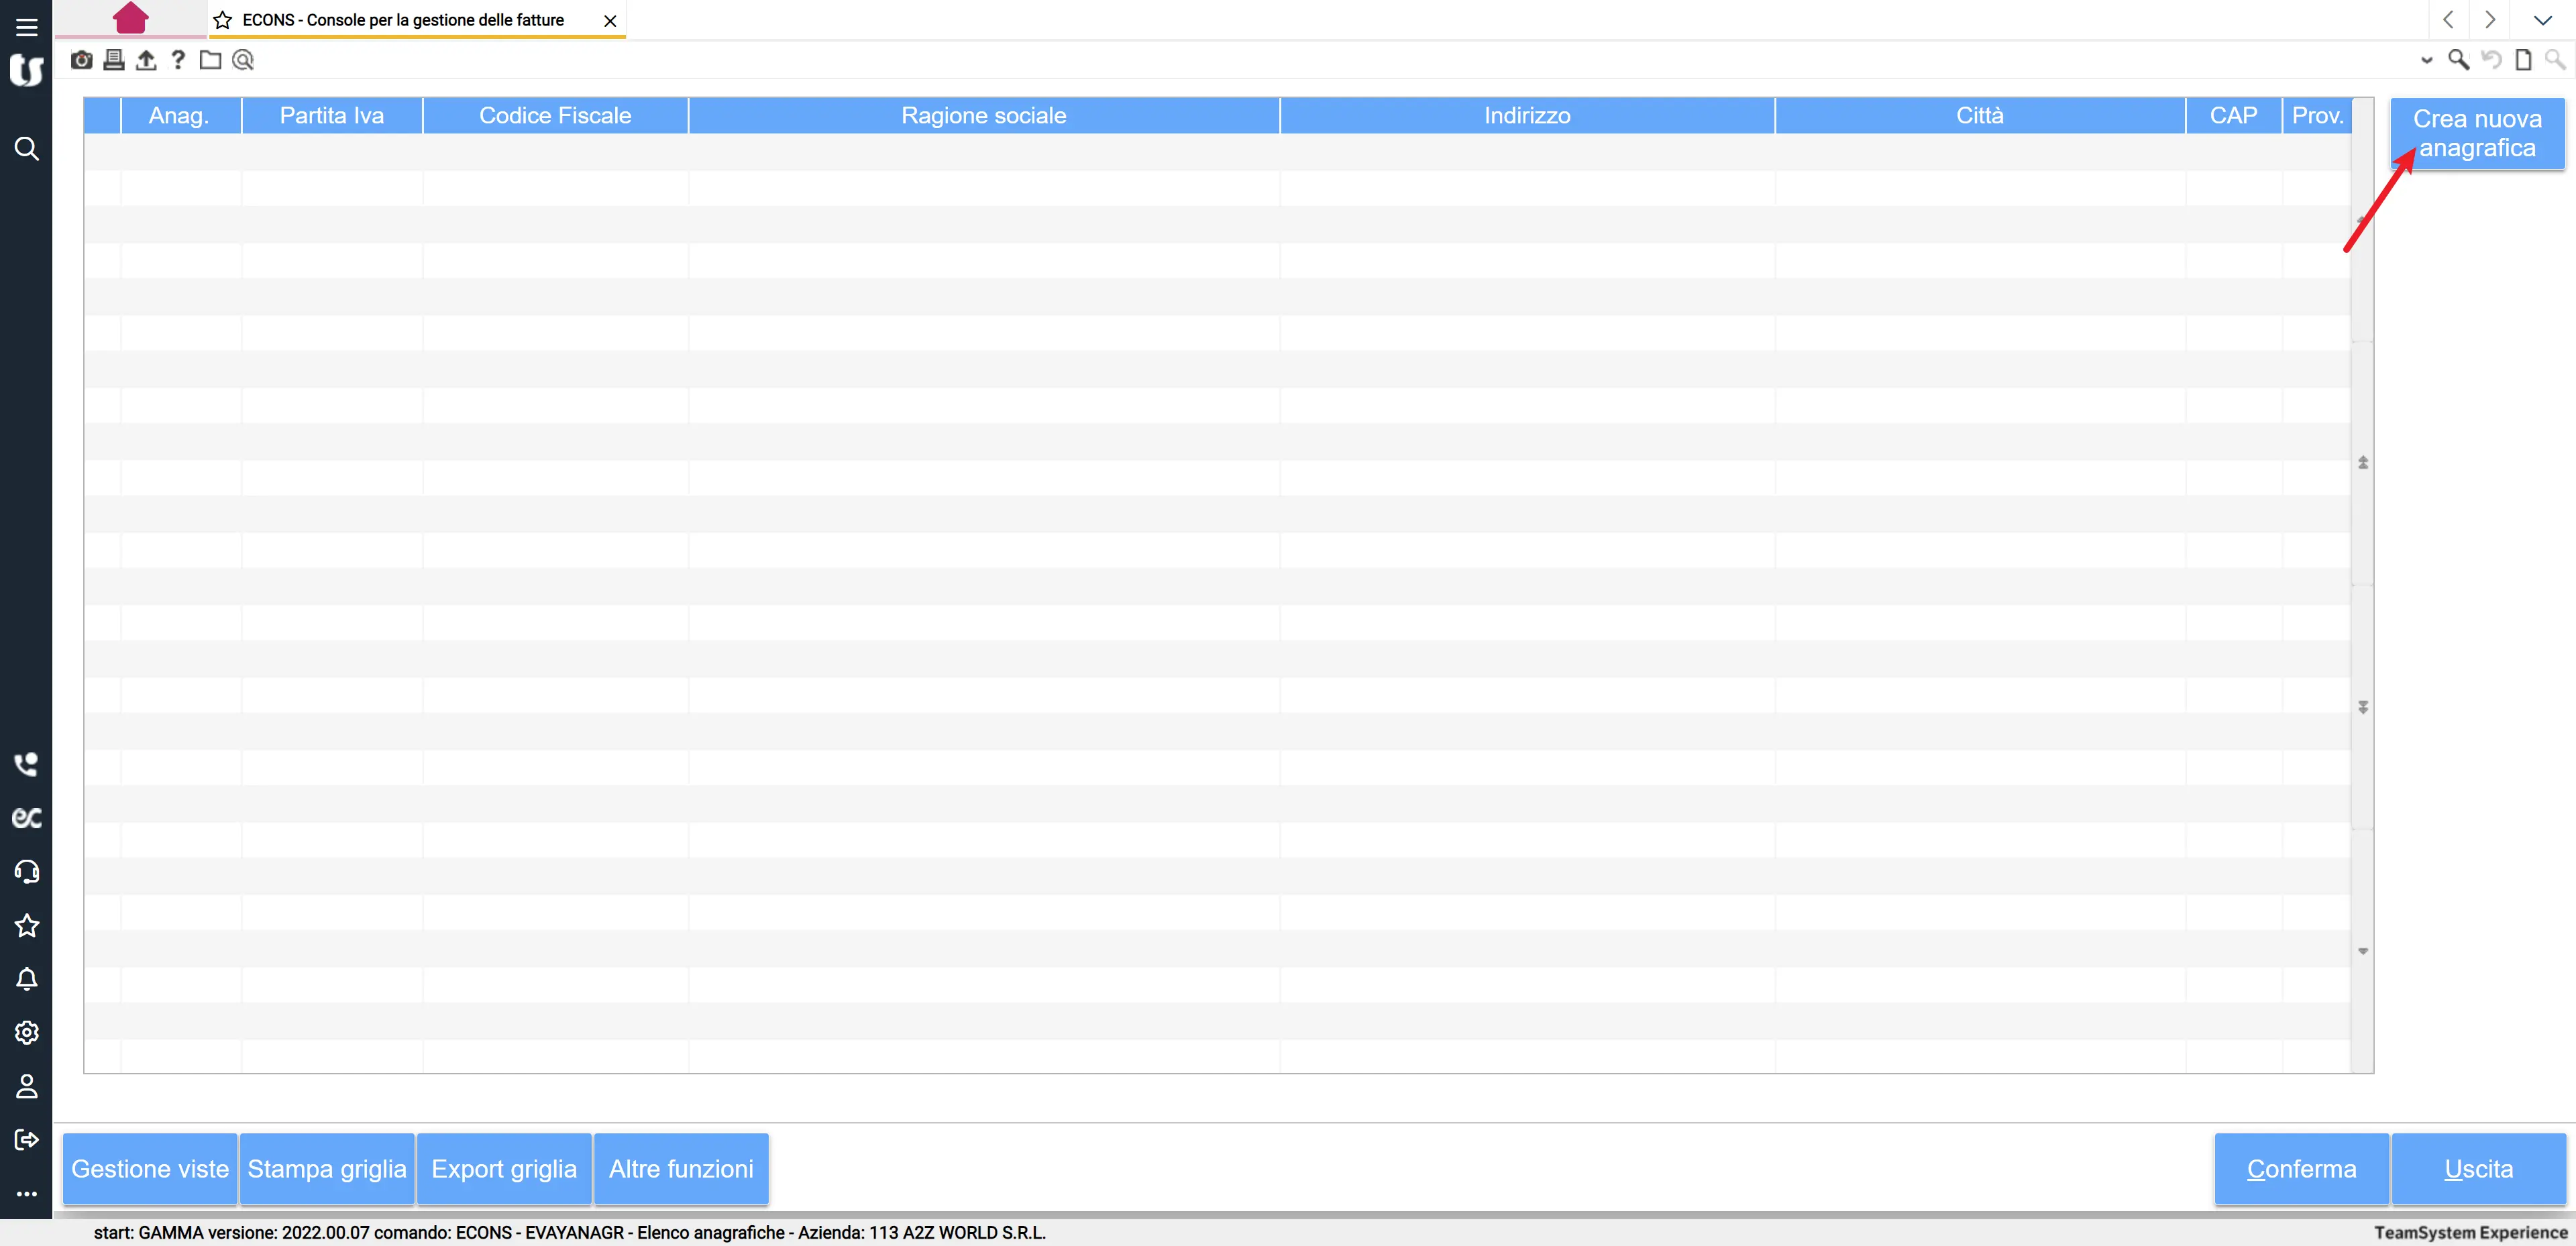
Task: Click Crea nuova anagrafica button
Action: 2476,133
